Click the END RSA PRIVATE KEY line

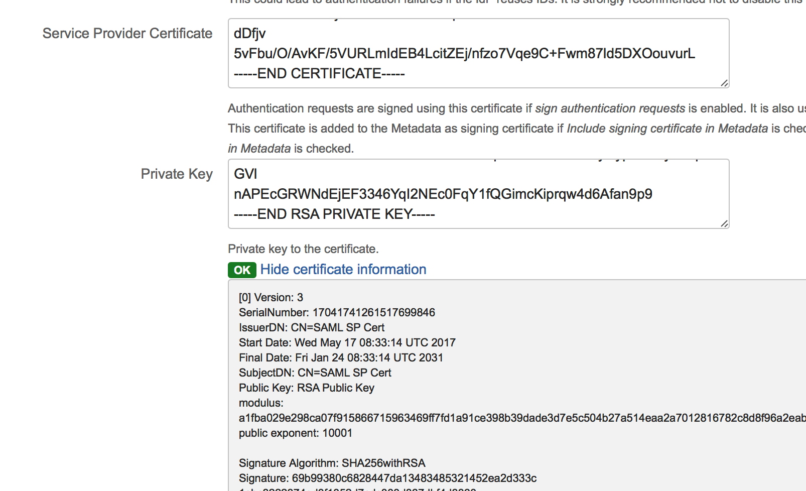(x=334, y=214)
